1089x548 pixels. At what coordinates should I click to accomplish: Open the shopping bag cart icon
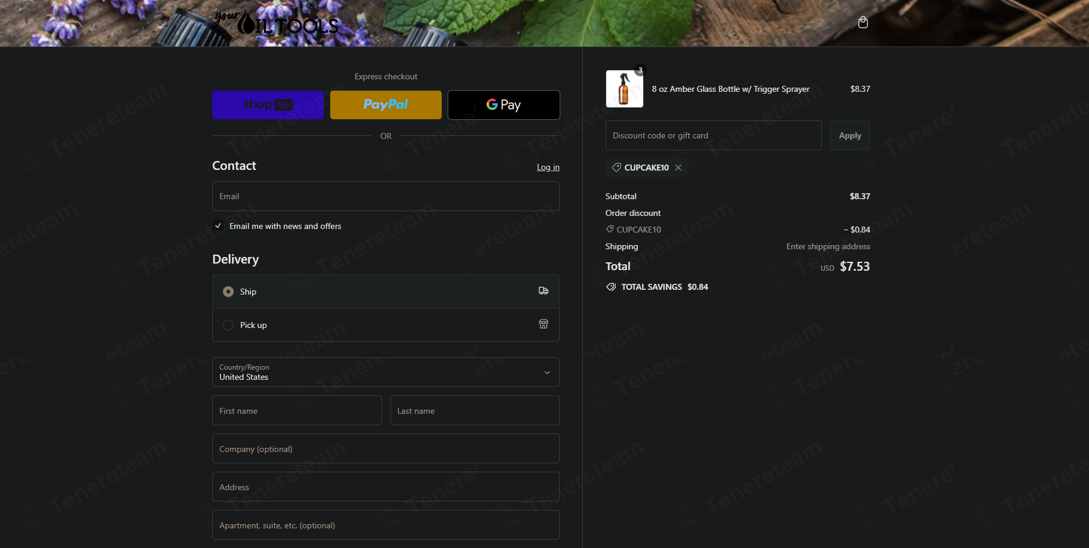pyautogui.click(x=862, y=23)
